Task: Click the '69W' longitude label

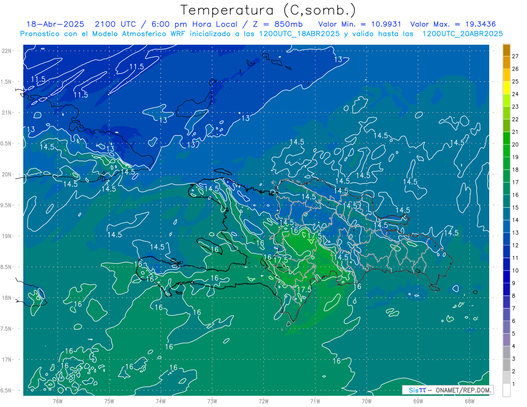Action: (418, 401)
